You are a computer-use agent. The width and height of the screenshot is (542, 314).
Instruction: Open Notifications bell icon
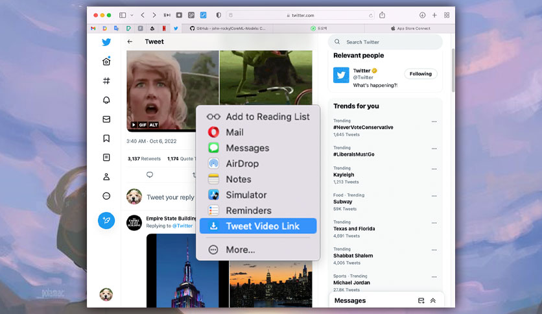point(106,100)
